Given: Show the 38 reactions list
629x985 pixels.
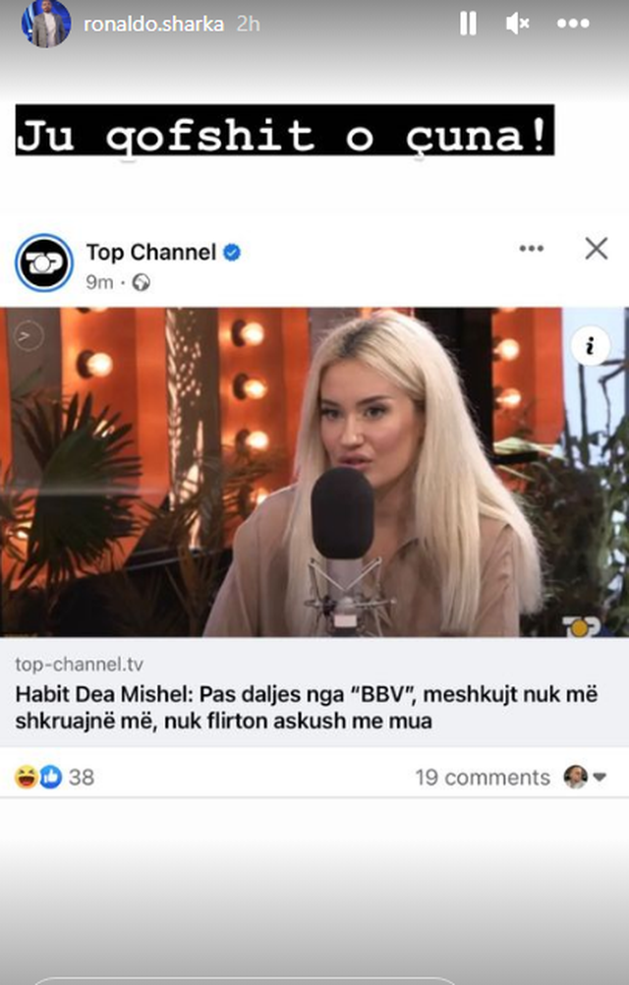Looking at the screenshot, I should [82, 778].
